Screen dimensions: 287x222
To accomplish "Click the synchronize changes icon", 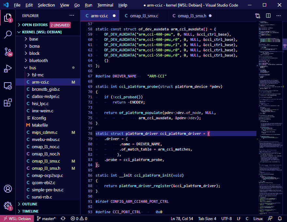I will (x=63, y=218).
